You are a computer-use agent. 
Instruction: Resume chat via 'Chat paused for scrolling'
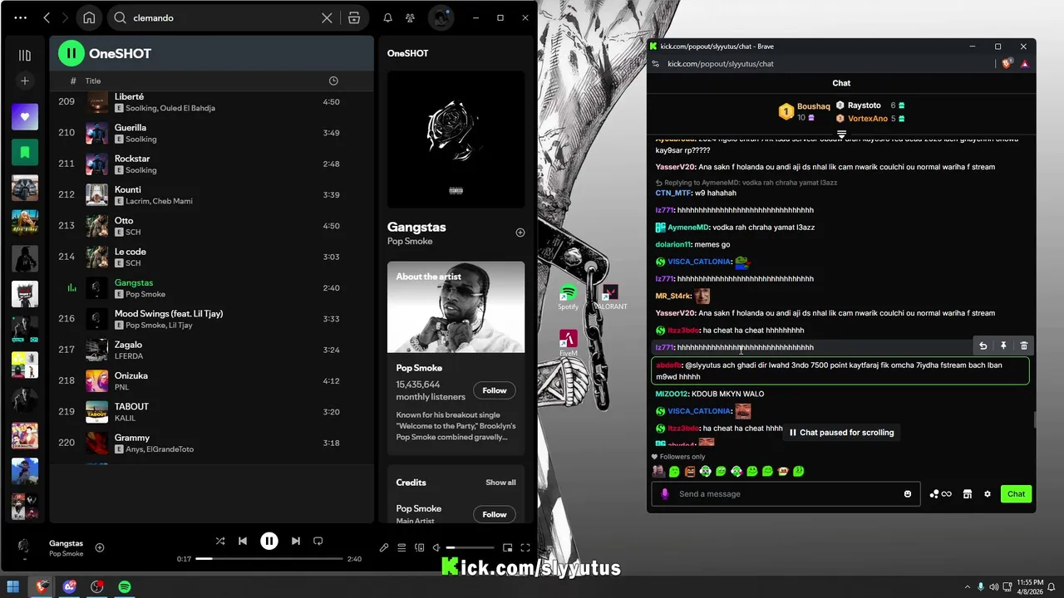(841, 433)
